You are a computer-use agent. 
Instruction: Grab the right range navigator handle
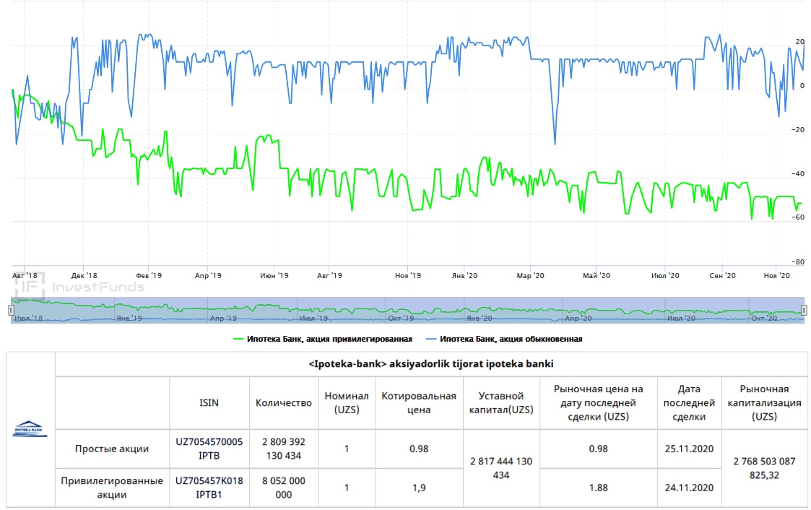pos(804,310)
